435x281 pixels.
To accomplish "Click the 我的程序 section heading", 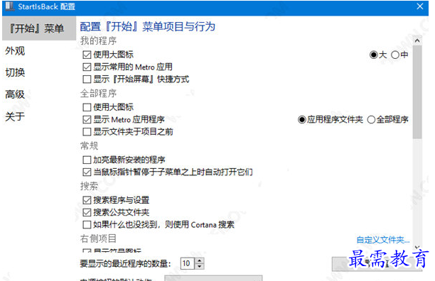I will coord(99,41).
